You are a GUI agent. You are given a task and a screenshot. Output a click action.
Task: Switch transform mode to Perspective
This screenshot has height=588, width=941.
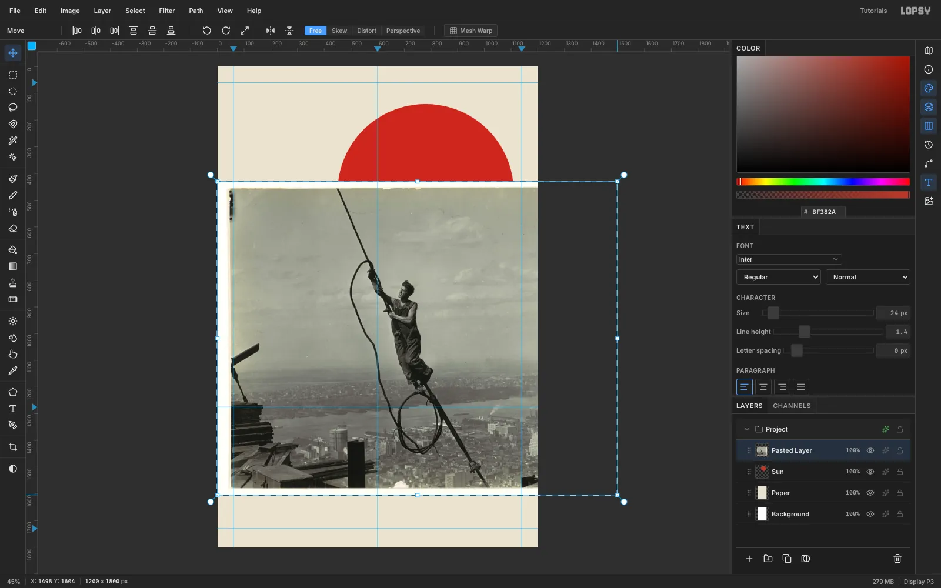tap(403, 31)
